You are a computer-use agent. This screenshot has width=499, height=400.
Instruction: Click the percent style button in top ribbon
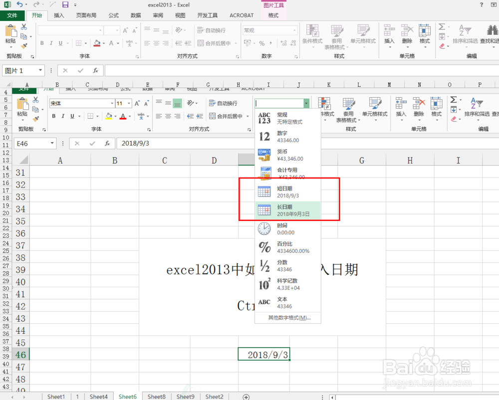[261, 43]
